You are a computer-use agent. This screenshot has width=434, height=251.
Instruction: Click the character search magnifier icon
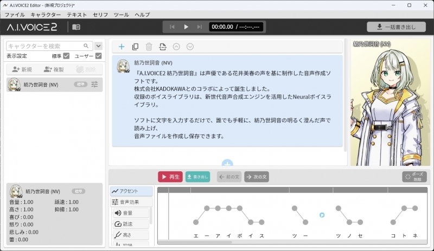(86, 46)
